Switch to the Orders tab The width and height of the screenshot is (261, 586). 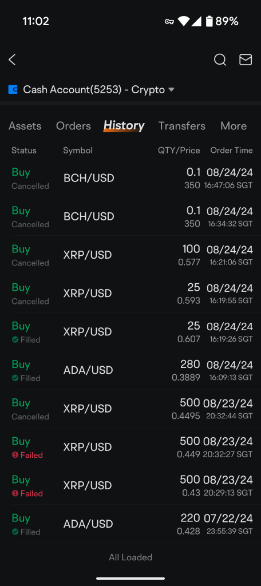(x=73, y=126)
